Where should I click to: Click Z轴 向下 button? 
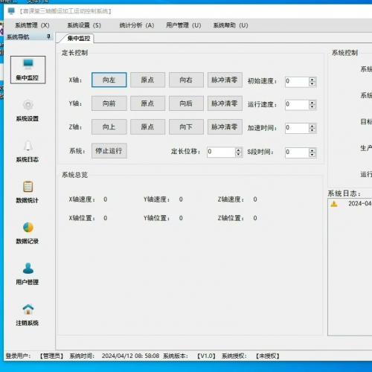(186, 126)
